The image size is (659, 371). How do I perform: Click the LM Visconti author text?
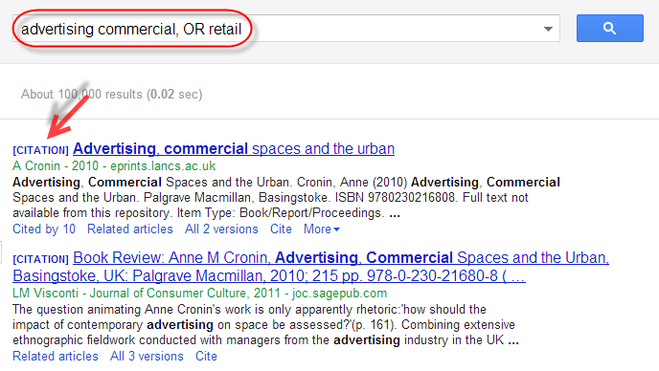click(x=45, y=293)
